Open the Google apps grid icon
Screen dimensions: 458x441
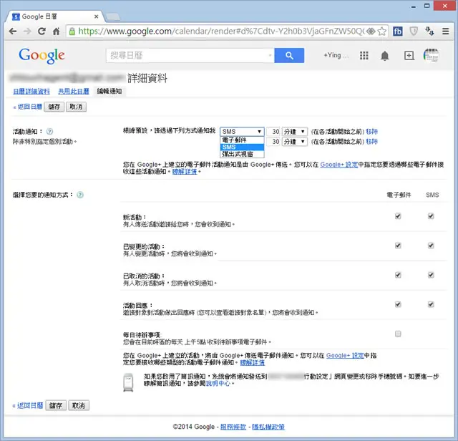[x=364, y=55]
